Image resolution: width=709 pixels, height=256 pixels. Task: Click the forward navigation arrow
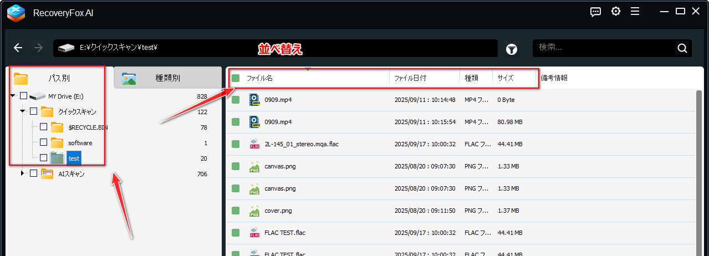(38, 48)
